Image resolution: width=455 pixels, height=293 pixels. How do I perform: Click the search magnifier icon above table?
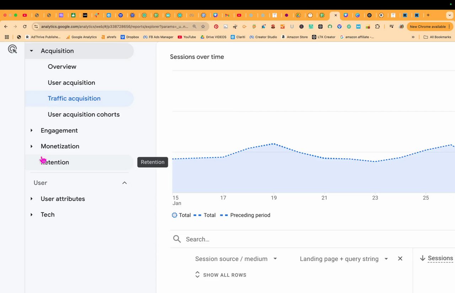(x=177, y=239)
